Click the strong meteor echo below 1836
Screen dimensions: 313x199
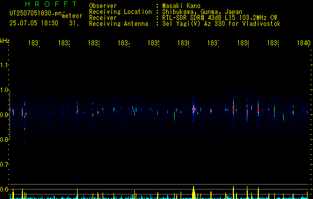193,109
